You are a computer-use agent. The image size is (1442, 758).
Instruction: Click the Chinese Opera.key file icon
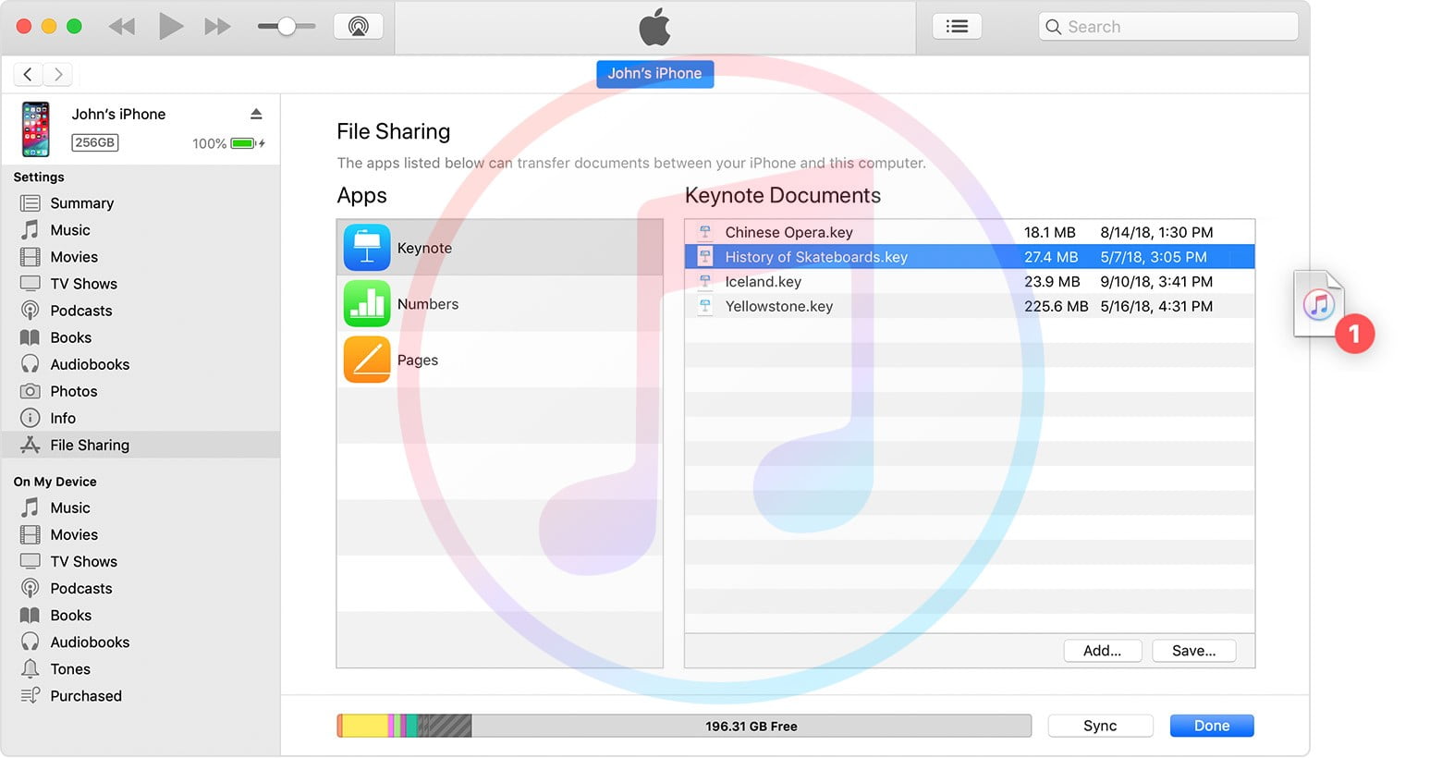point(705,232)
